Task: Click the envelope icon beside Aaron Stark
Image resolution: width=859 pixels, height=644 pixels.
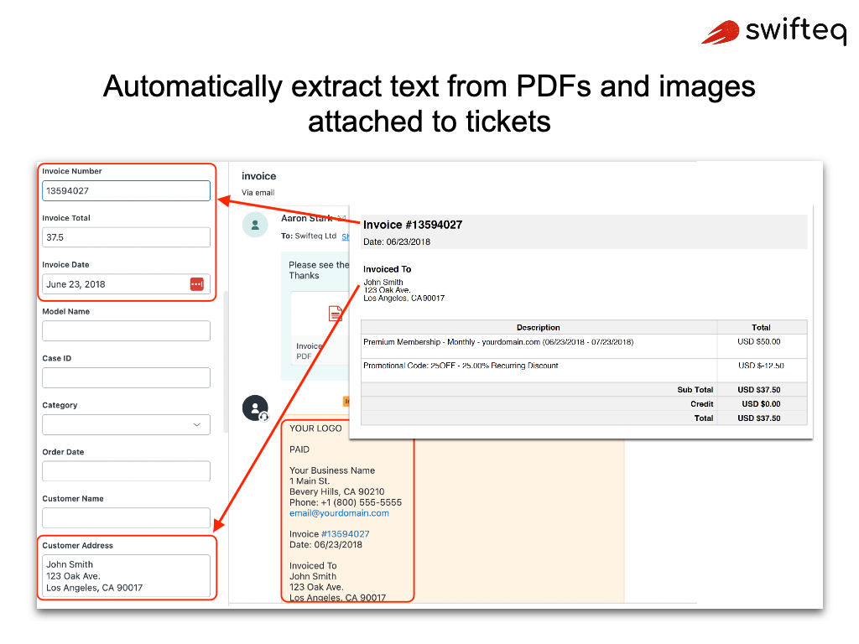Action: [341, 218]
